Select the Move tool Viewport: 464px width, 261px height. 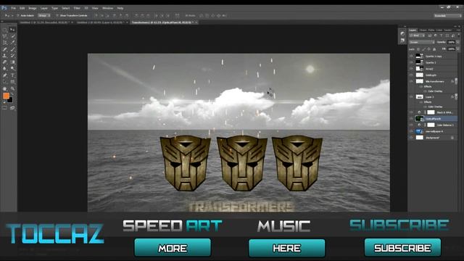click(x=12, y=30)
